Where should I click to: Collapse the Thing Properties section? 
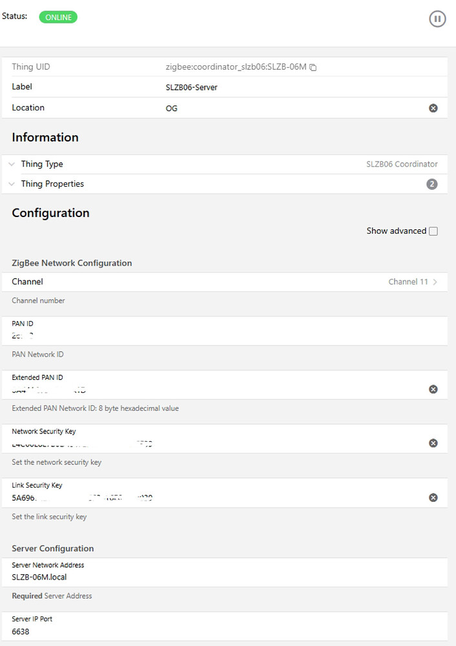pyautogui.click(x=10, y=183)
